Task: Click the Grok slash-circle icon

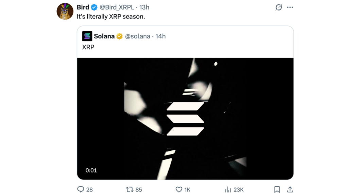Action: (x=279, y=7)
